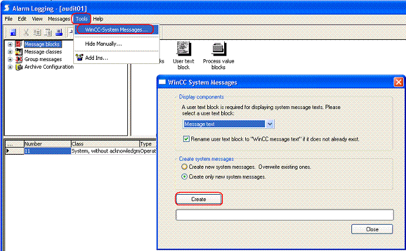Open the Help menu
The image size is (406, 251).
click(x=98, y=19)
